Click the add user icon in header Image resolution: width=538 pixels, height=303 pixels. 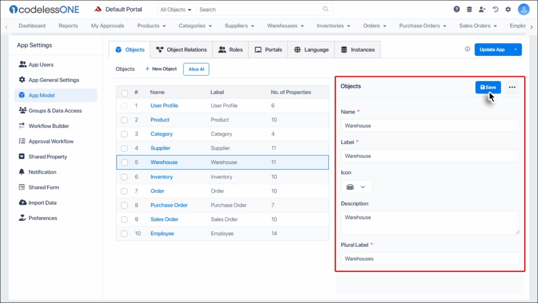[482, 9]
